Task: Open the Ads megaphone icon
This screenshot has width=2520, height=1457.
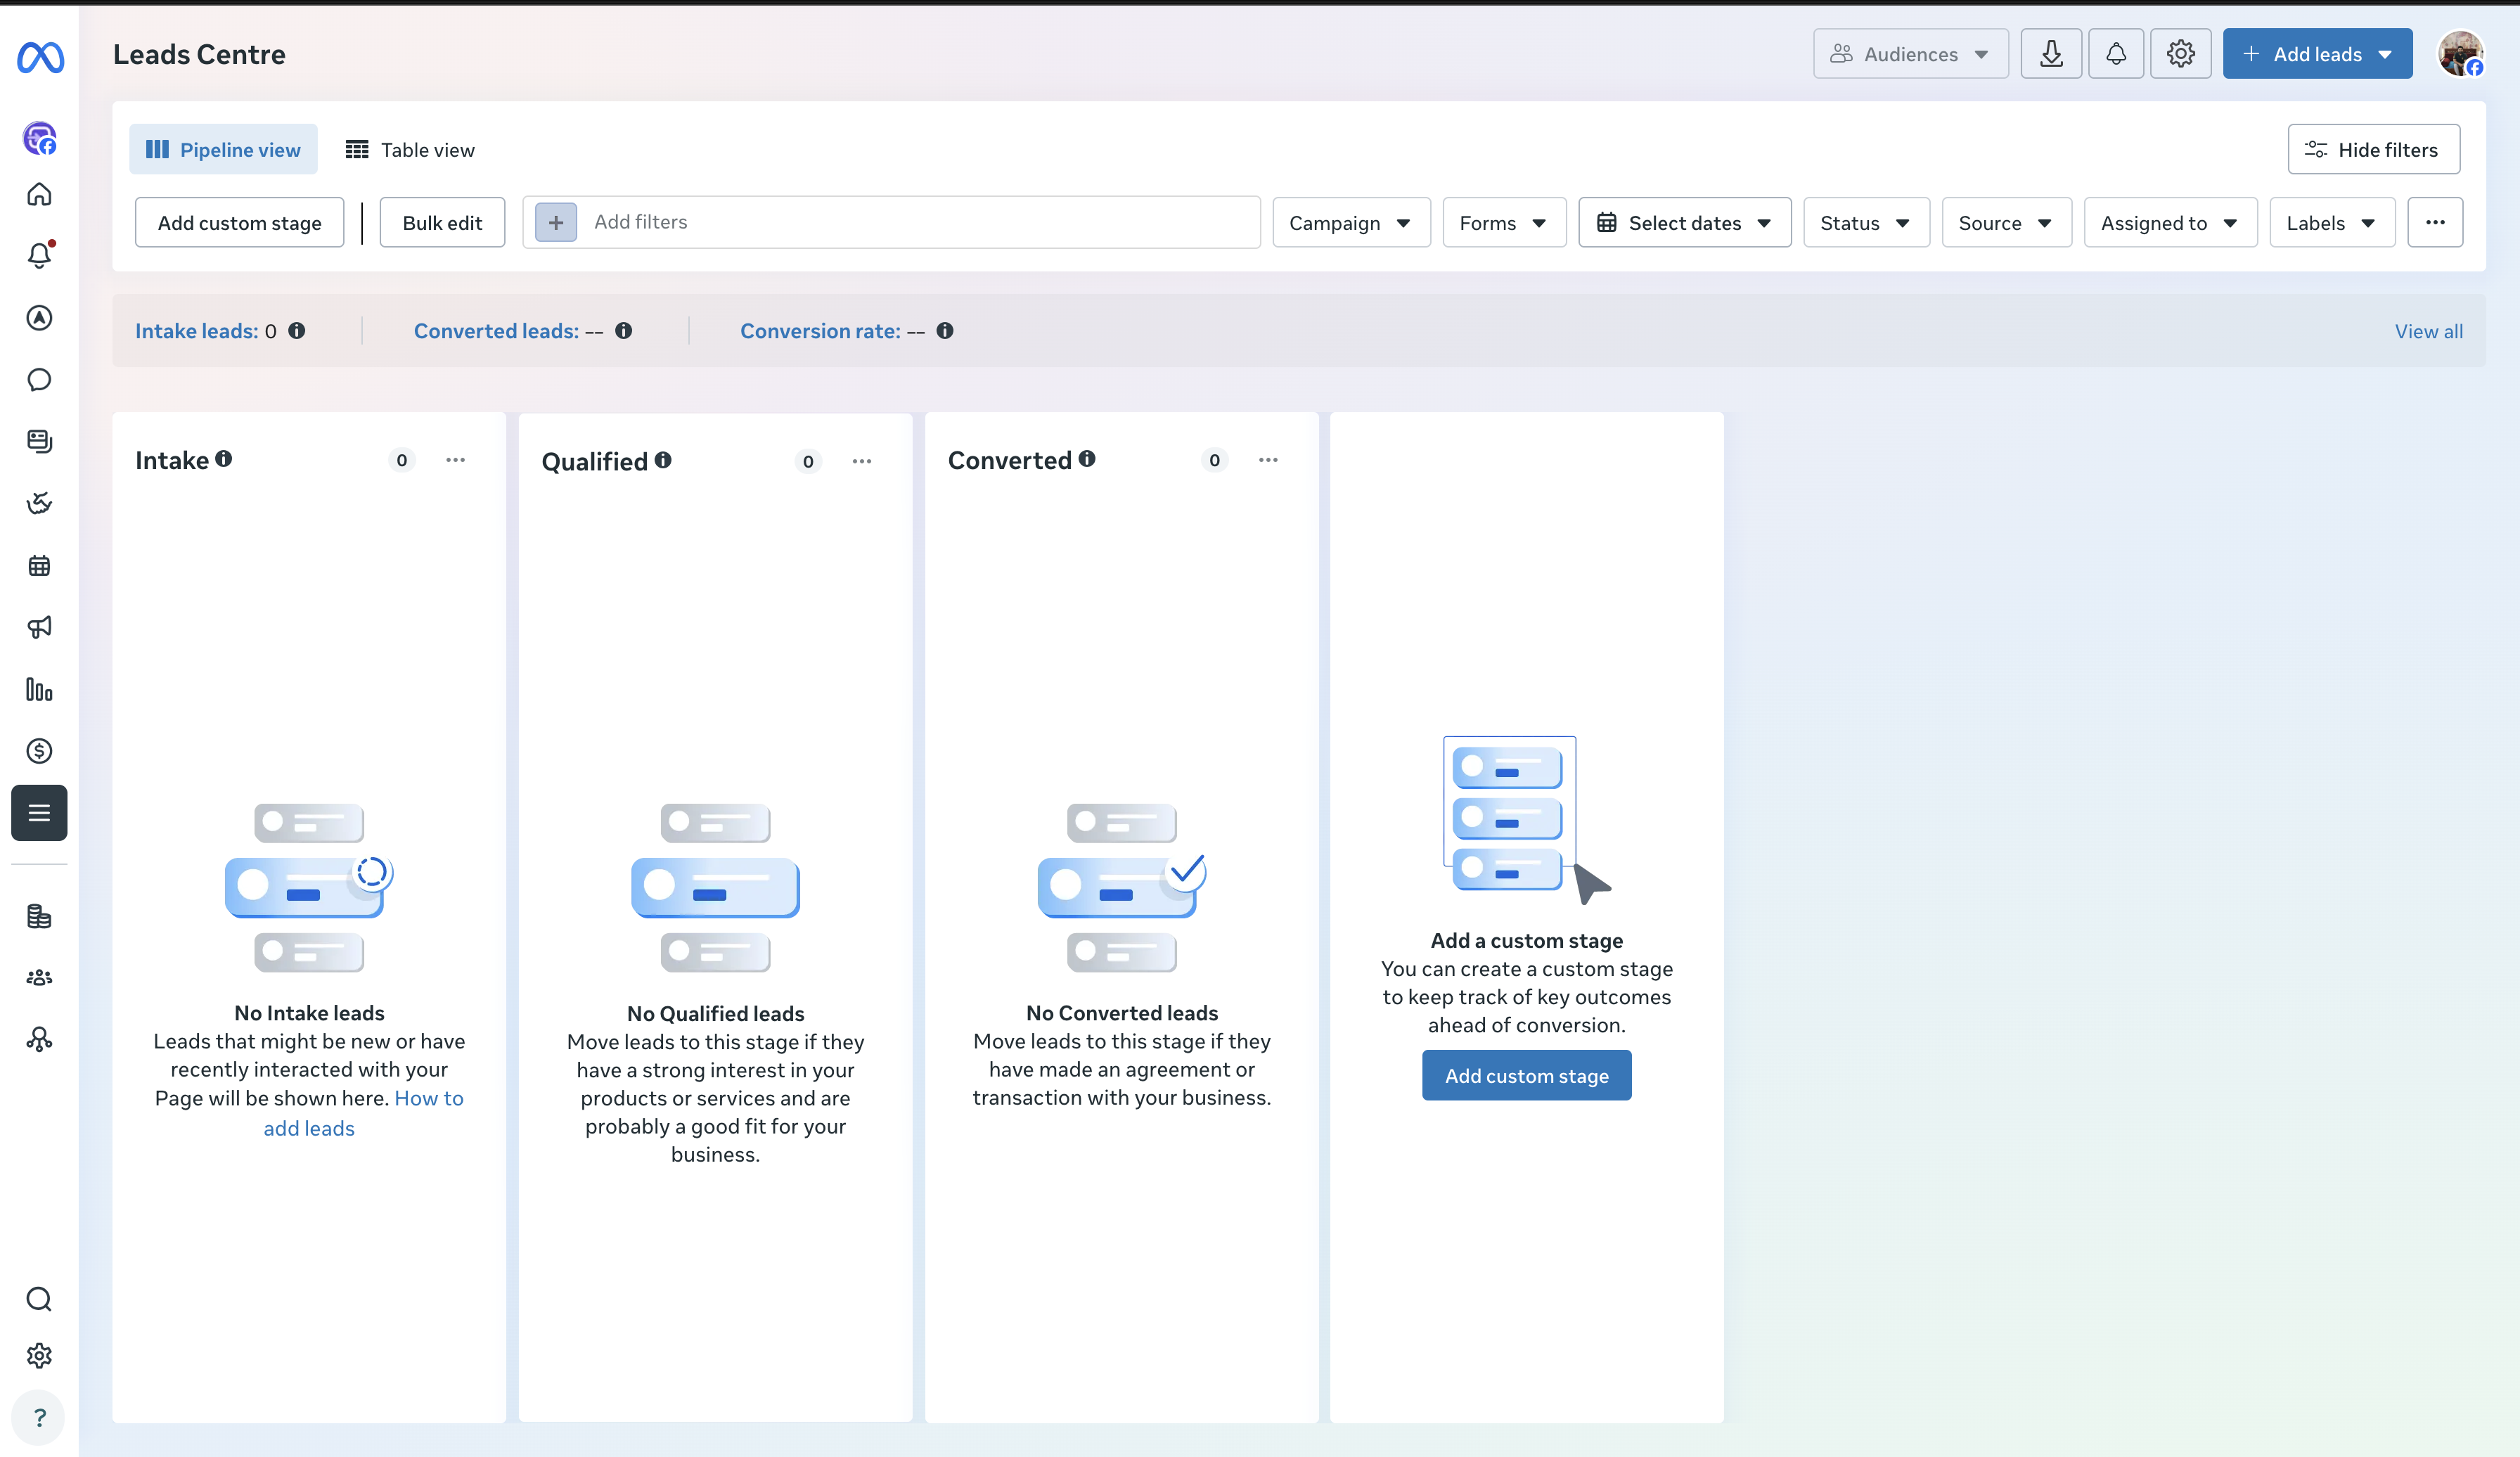Action: click(x=39, y=627)
